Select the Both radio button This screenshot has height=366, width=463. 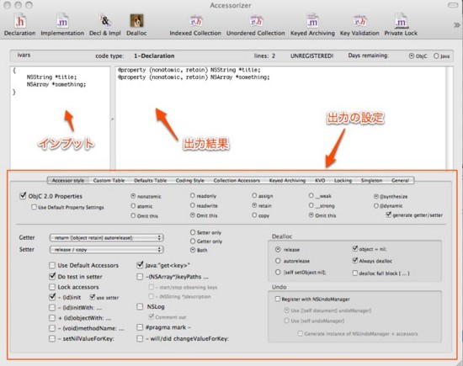(x=193, y=250)
